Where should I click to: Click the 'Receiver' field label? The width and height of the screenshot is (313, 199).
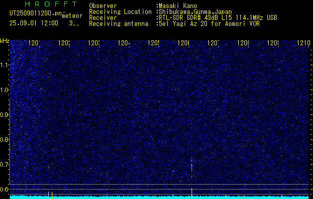103,18
